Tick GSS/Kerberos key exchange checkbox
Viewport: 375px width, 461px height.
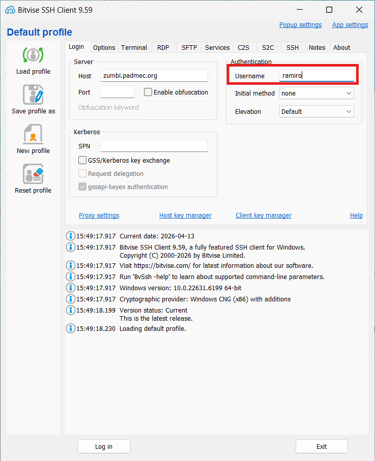click(x=82, y=160)
